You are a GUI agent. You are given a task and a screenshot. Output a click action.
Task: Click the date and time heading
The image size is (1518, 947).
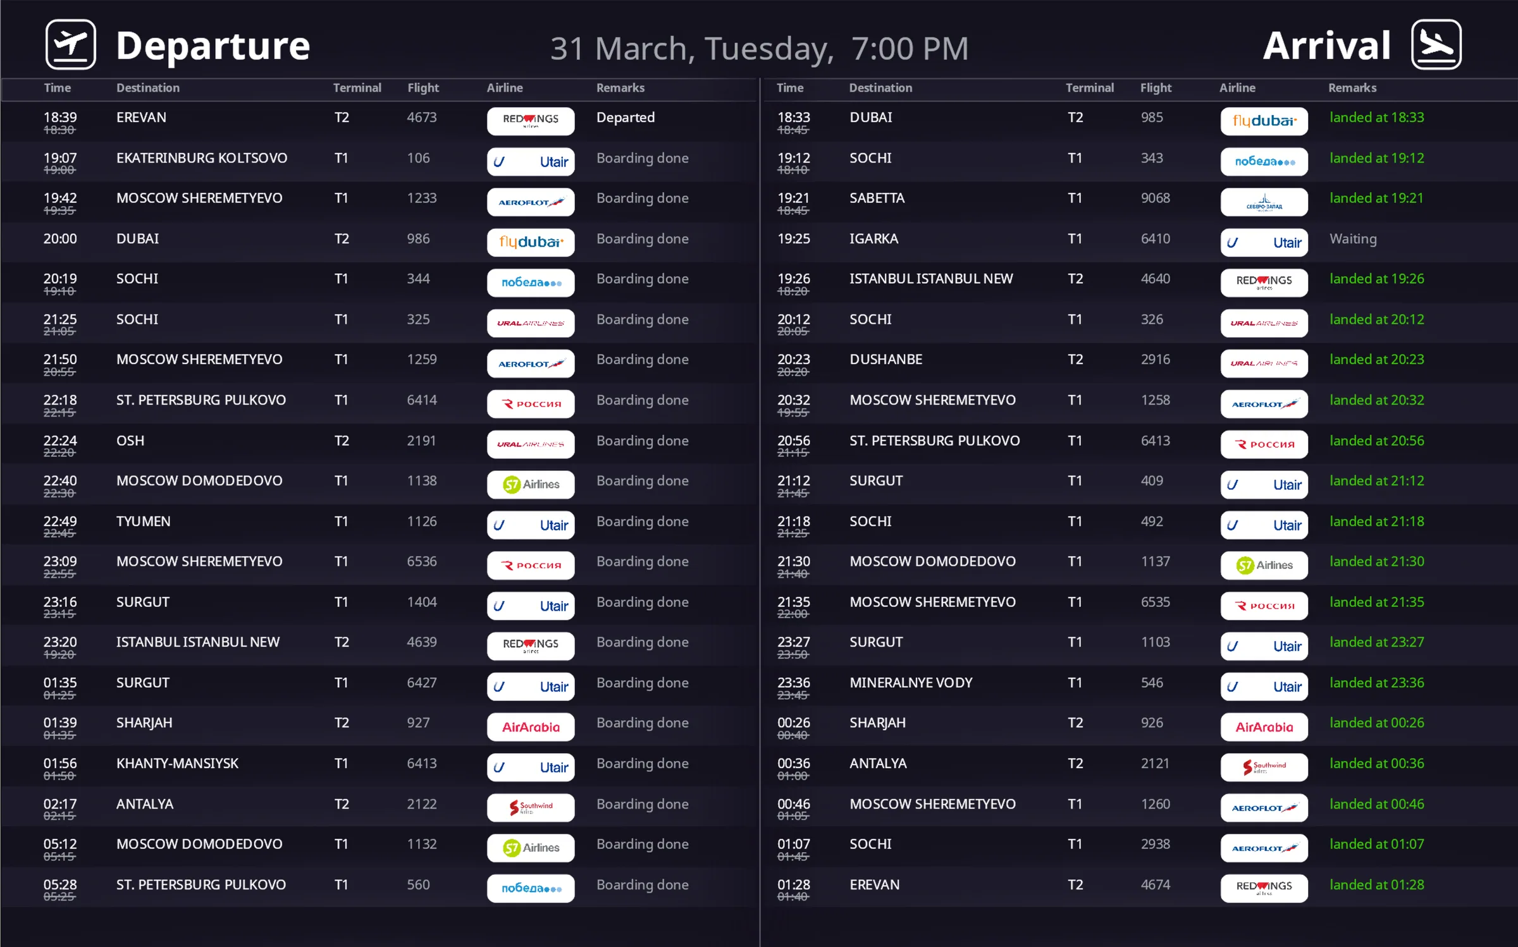[x=759, y=49]
